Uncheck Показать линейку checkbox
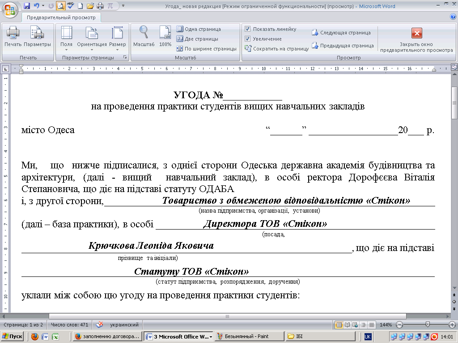This screenshot has height=343, width=458. coord(247,29)
